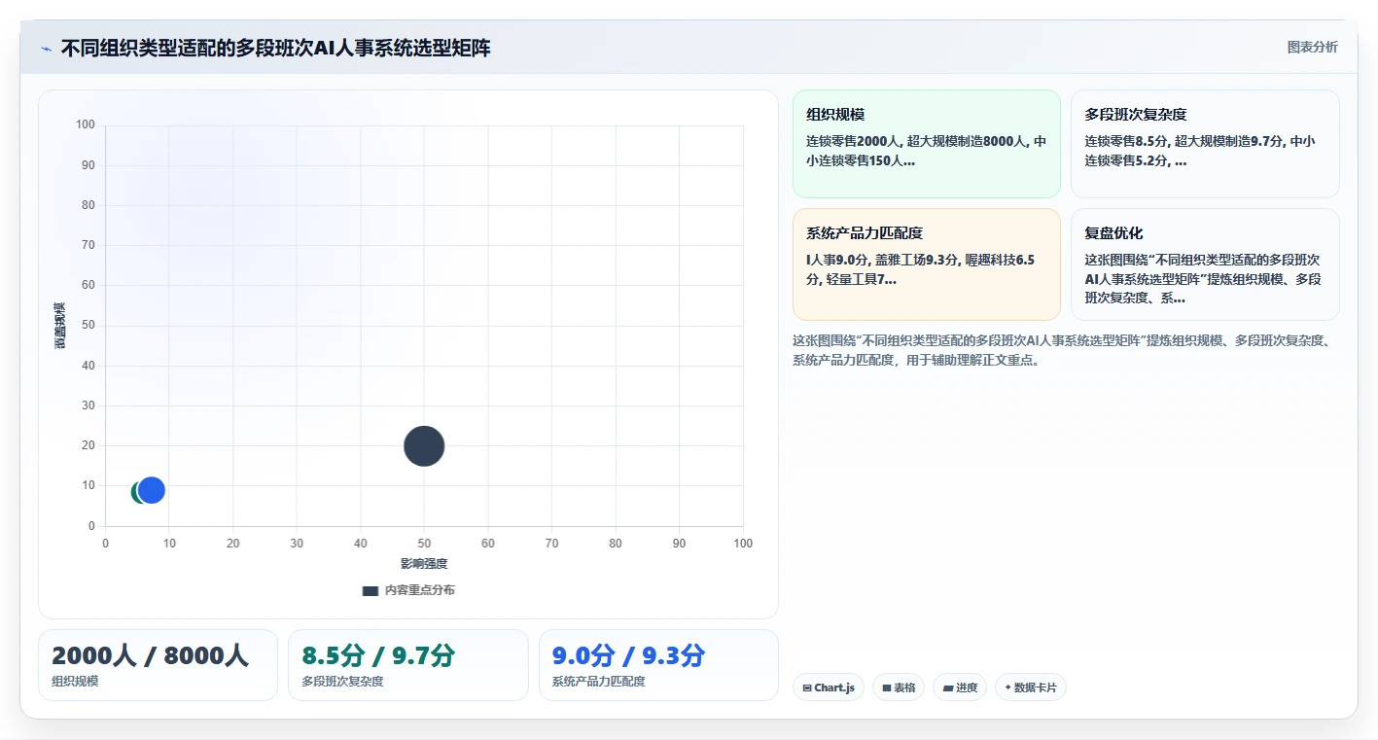Click the Chart.js tag
The width and height of the screenshot is (1378, 740).
pos(829,687)
